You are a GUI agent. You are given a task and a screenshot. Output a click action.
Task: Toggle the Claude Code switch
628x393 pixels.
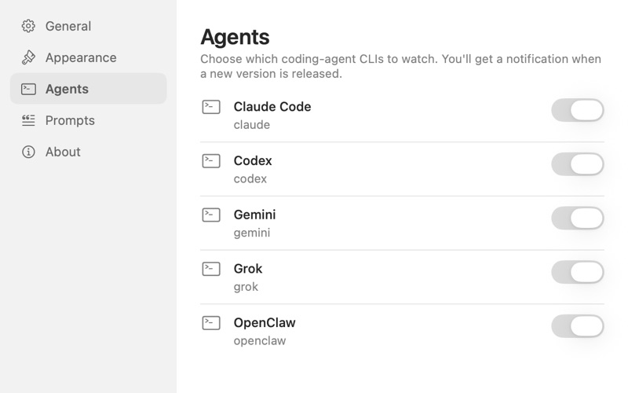click(578, 110)
